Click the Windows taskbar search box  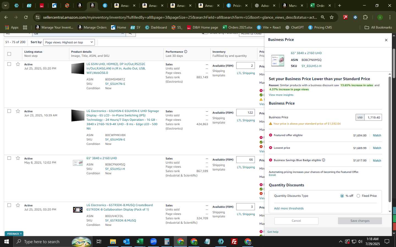point(52,242)
